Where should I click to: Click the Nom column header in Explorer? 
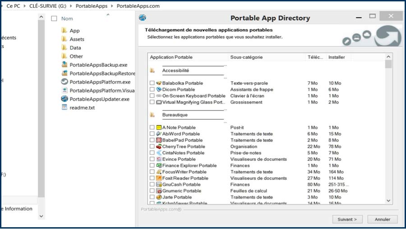point(67,19)
